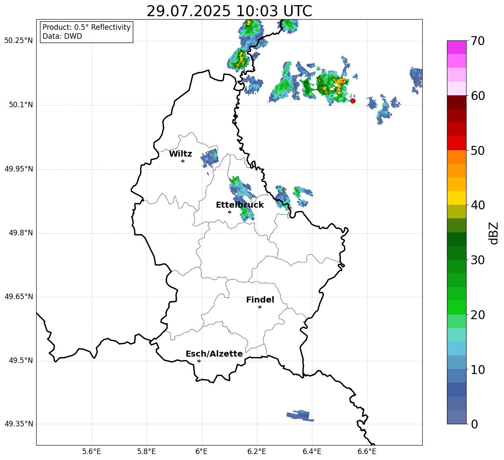This screenshot has width=504, height=460.
Task: Pick the dark maroon swatch below 60
Action: tap(457, 102)
